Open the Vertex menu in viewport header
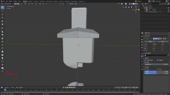 coord(36,4)
